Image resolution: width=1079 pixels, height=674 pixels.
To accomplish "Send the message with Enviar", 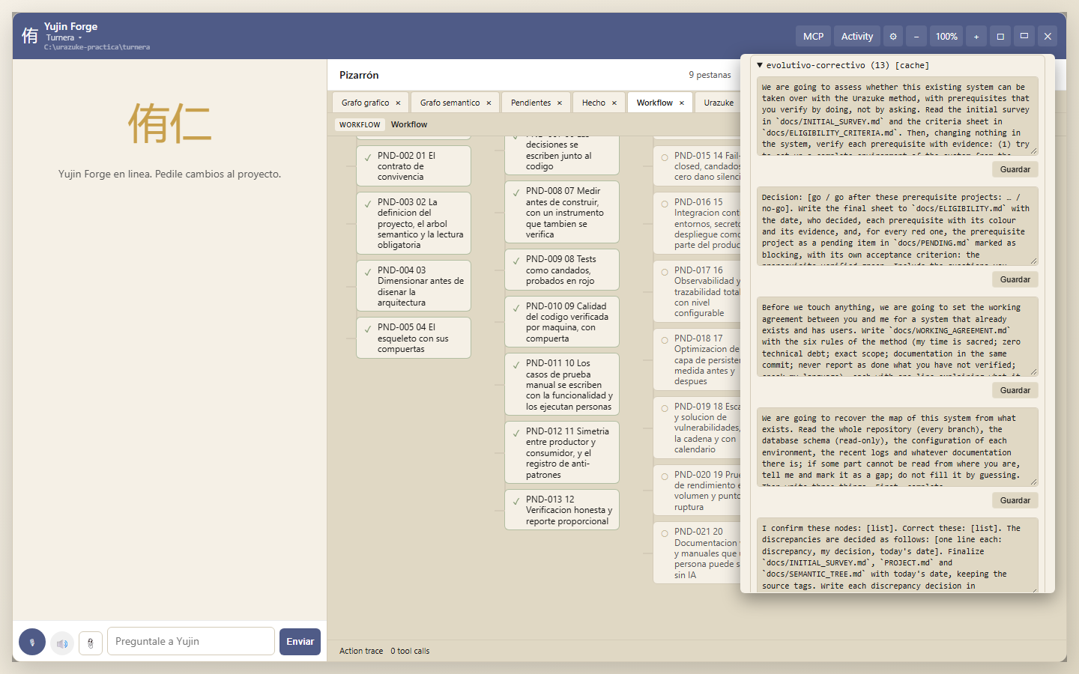I will point(300,642).
